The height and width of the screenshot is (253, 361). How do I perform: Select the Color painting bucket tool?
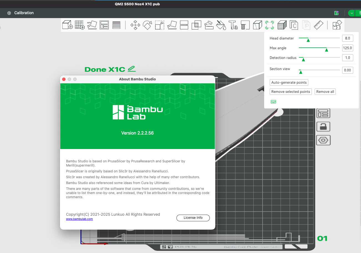221,25
